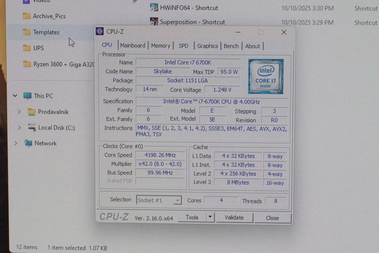Click the UPS folder icon
Viewport: 379px width, 253px height.
[27, 48]
